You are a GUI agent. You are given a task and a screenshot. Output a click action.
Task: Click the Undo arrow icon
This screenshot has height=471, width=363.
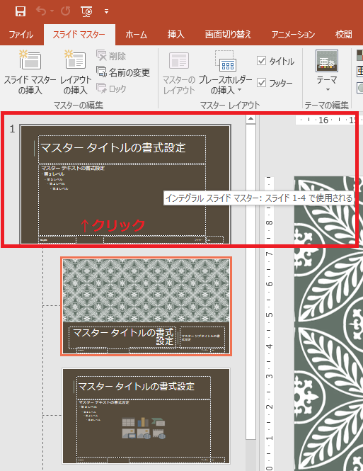(41, 11)
